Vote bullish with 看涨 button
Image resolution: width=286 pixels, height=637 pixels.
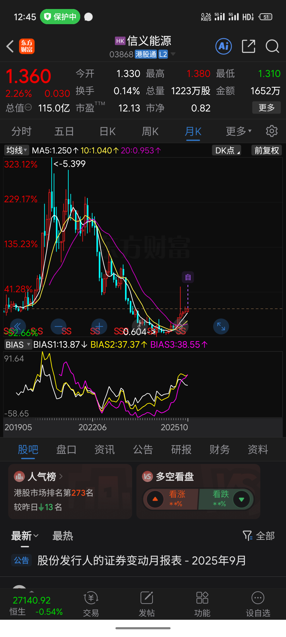171,499
